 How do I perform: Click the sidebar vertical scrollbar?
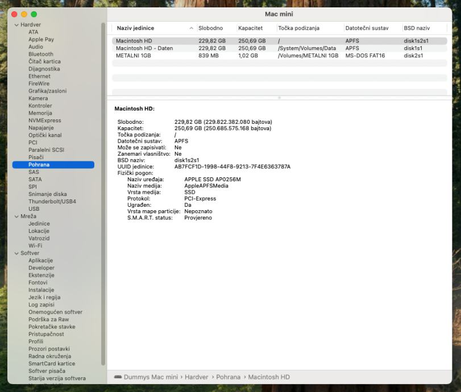103,193
